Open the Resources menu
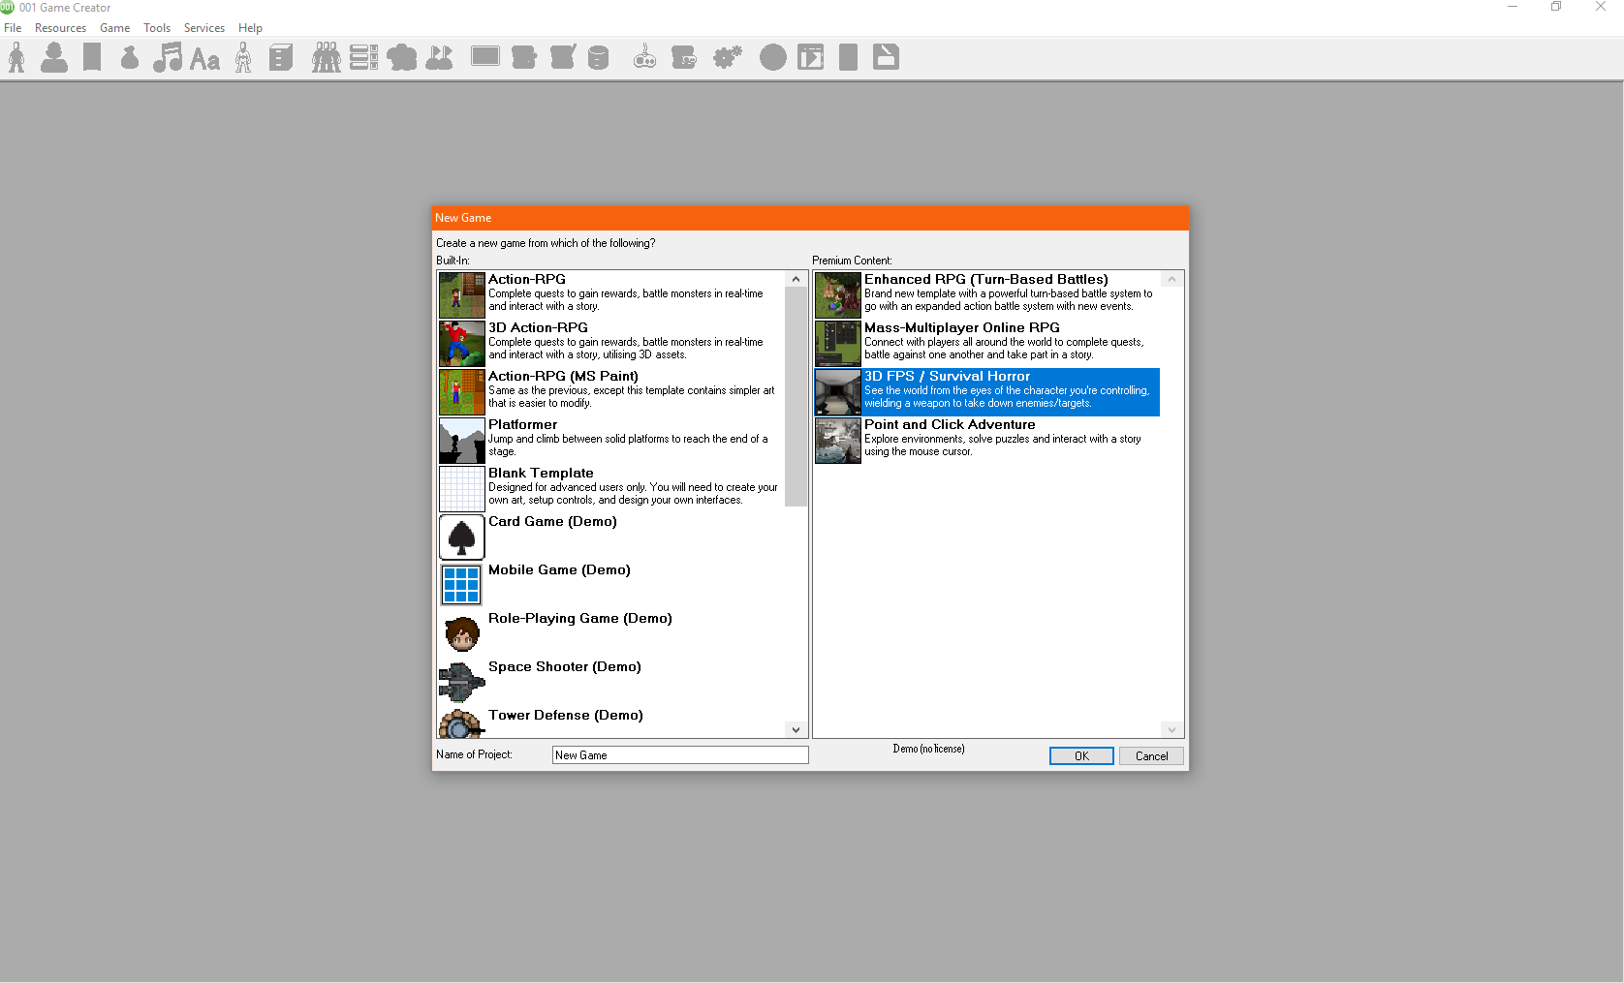 click(x=60, y=28)
